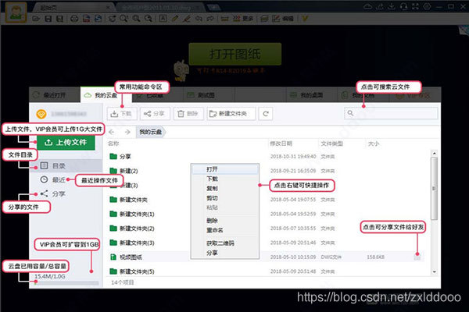This screenshot has height=312, width=469.
Task: Select the pencil drawing tool
Action: pos(174,19)
